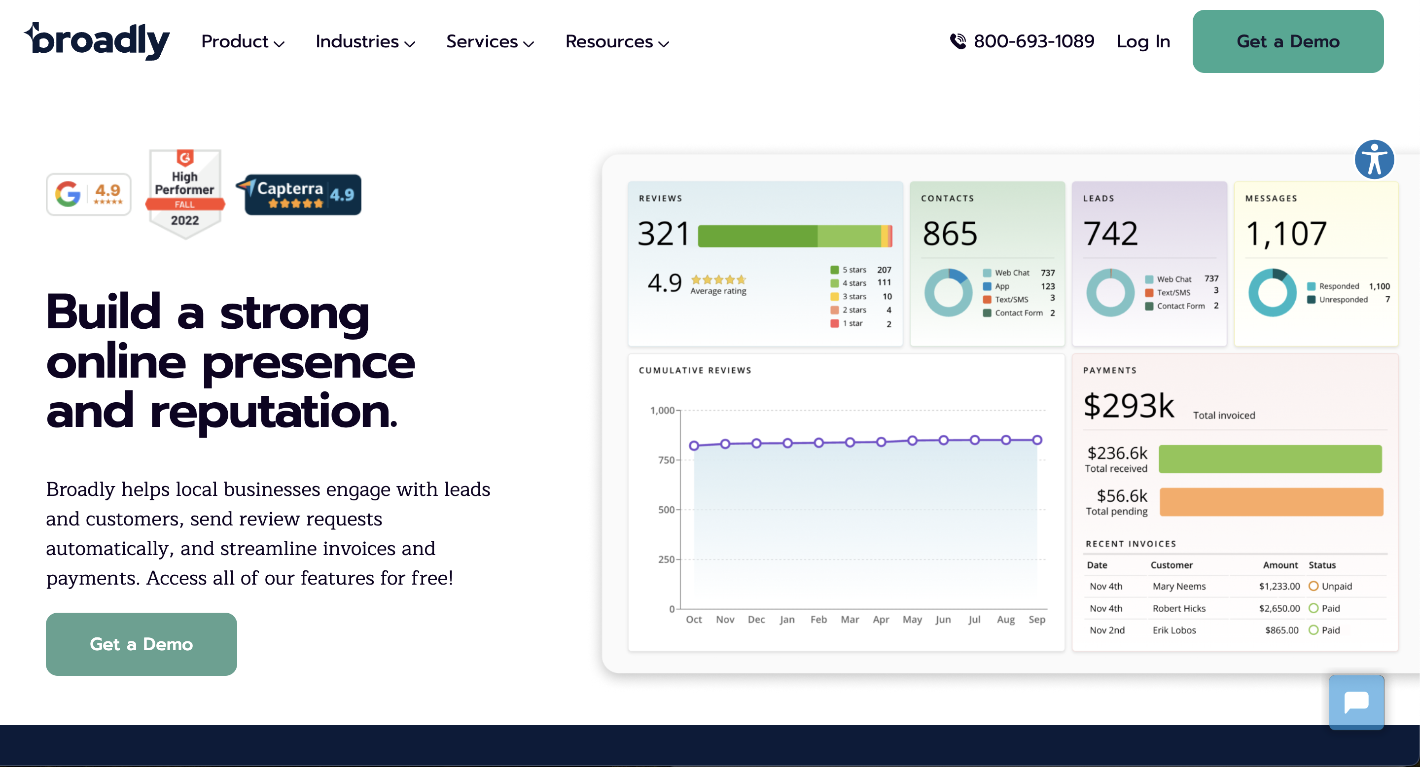
Task: Click the Mary Neems customer name
Action: point(1179,586)
